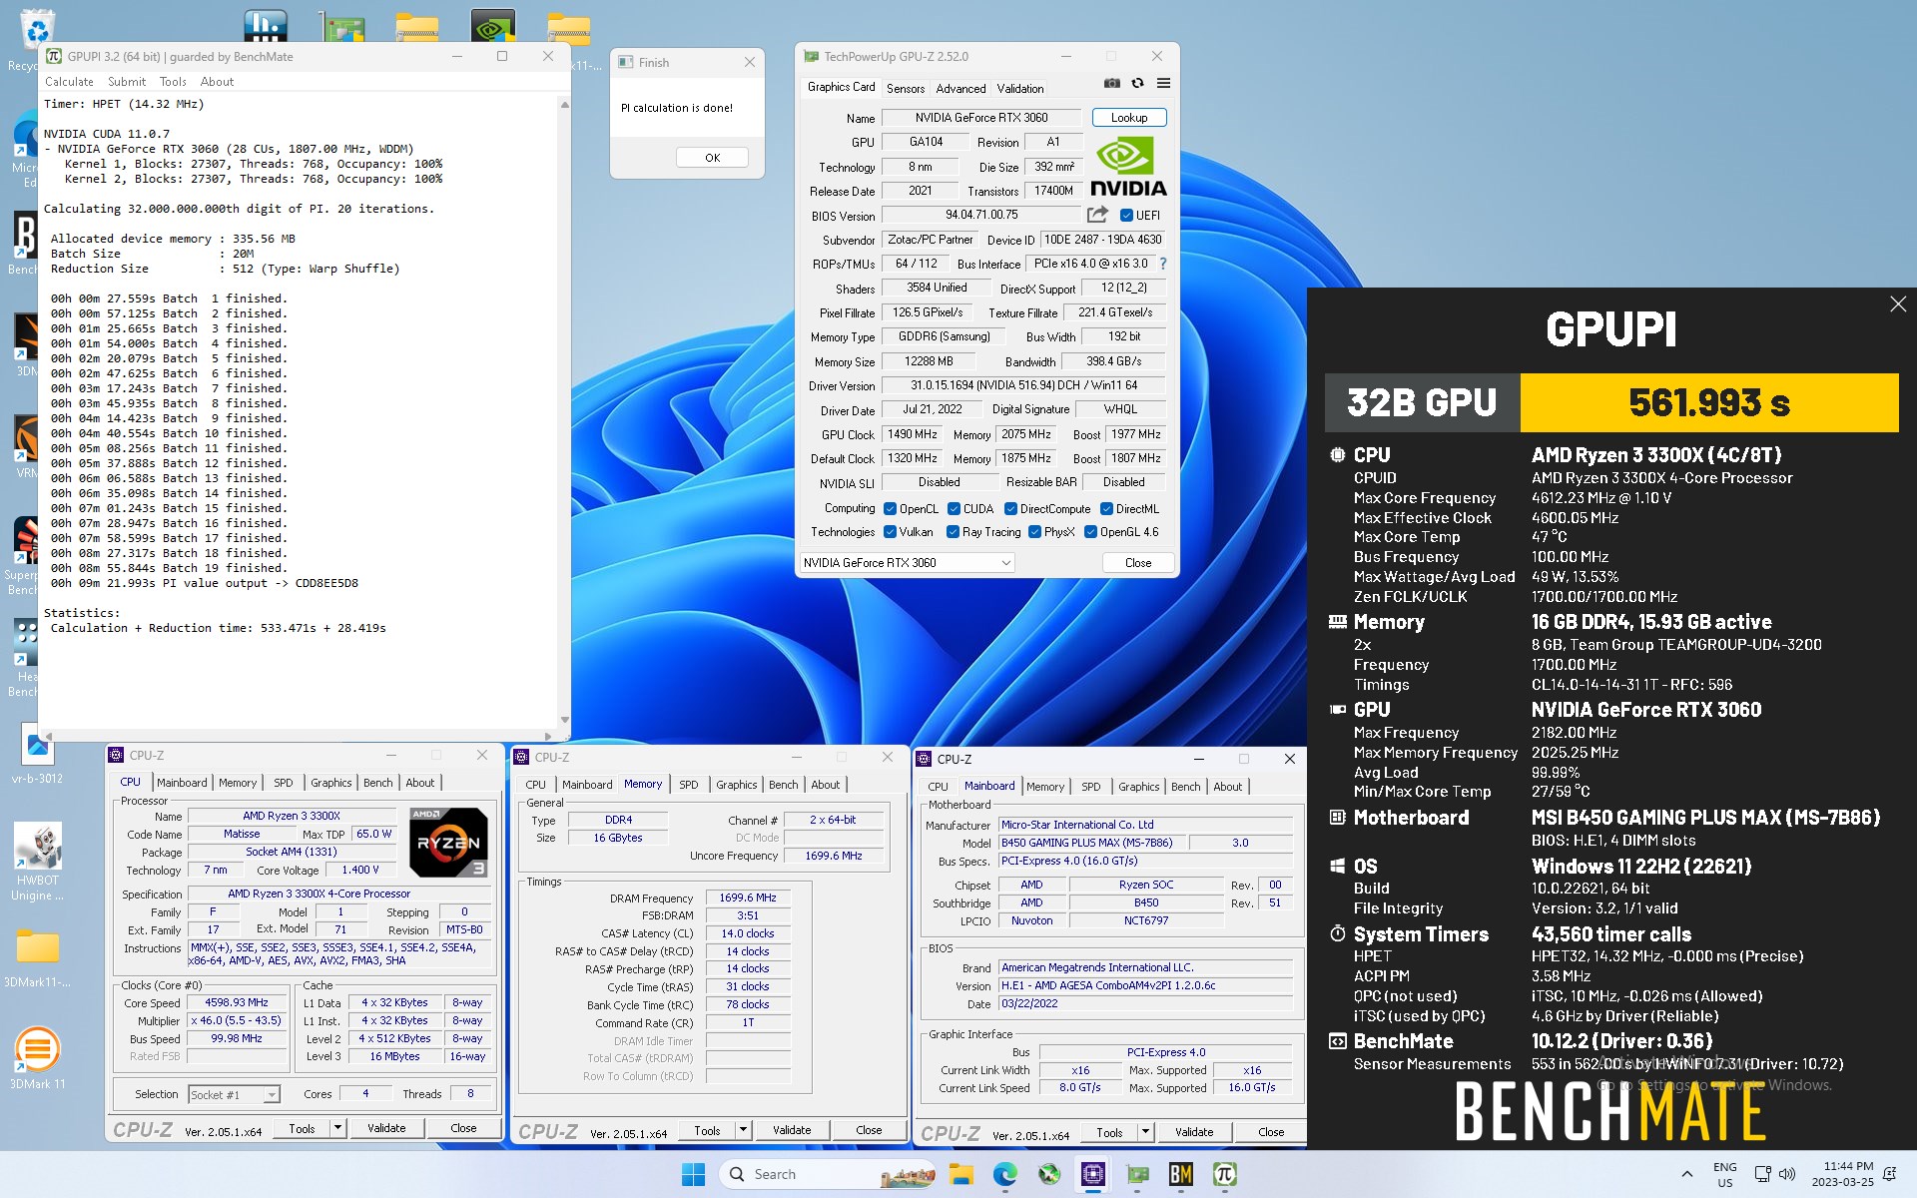Toggle the Vulkan checkbox
The height and width of the screenshot is (1198, 1917).
click(890, 532)
